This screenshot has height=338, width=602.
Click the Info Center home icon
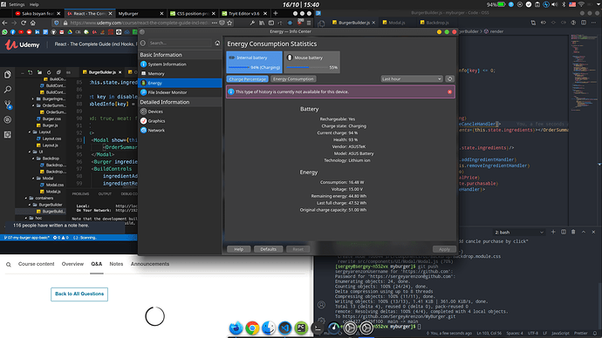pos(217,43)
